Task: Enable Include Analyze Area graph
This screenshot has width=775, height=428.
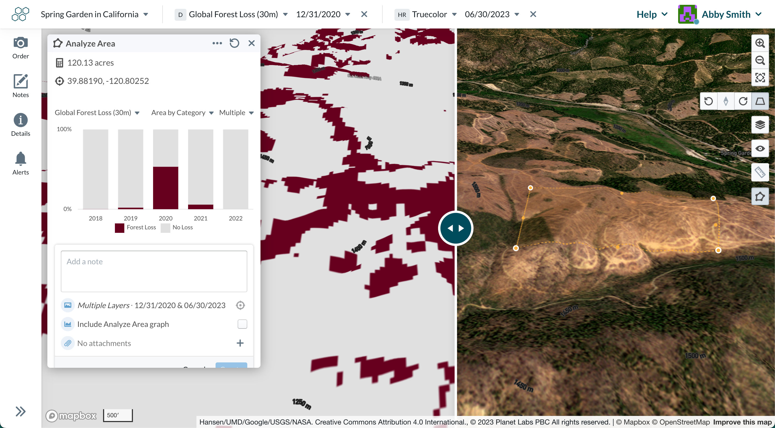Action: tap(242, 324)
